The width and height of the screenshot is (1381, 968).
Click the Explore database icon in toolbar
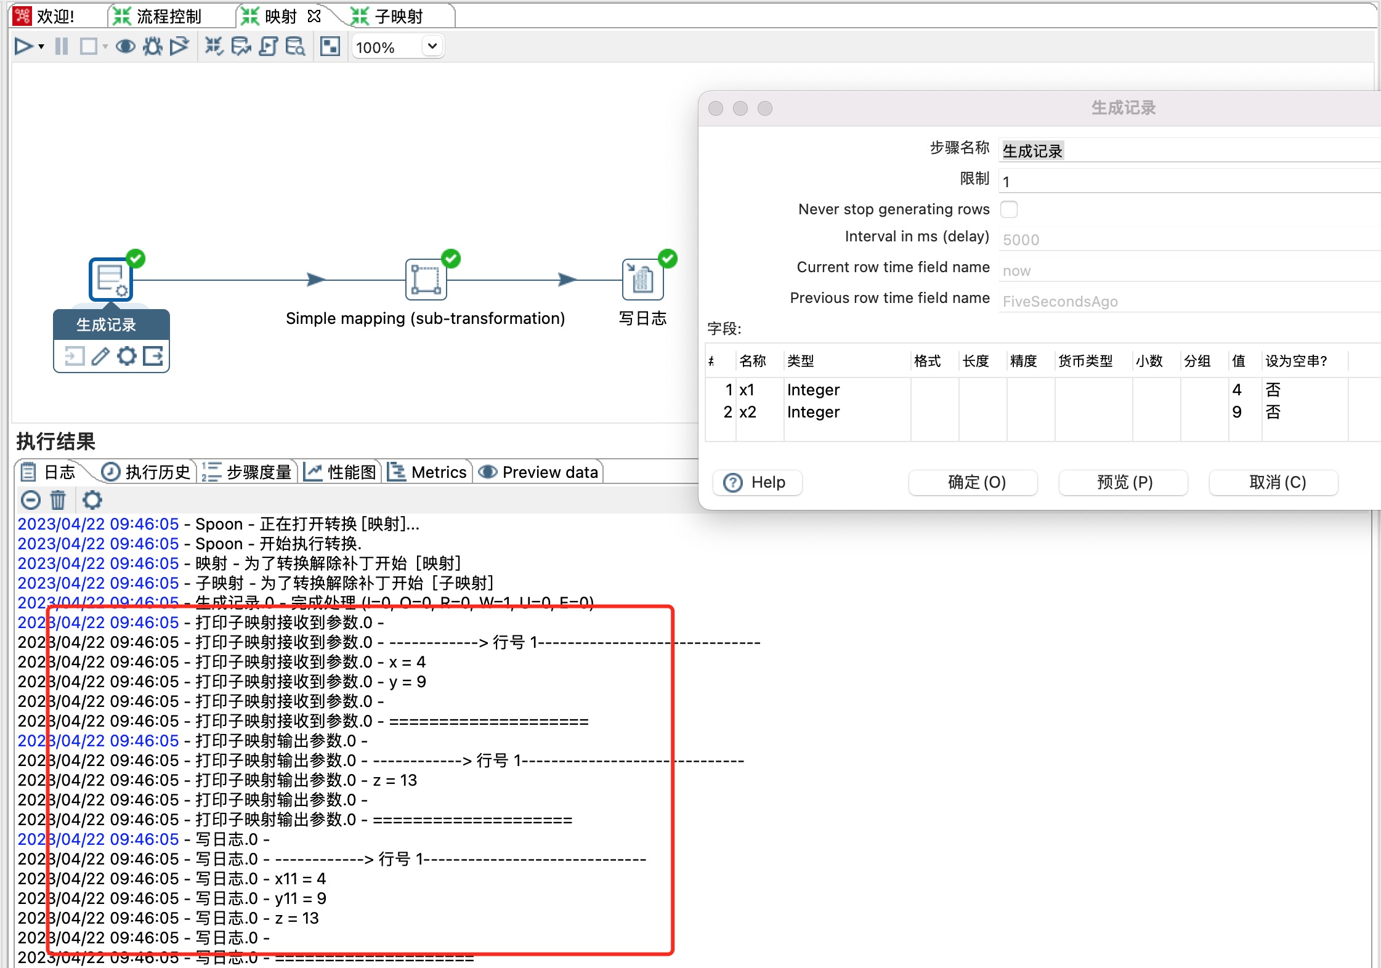point(295,47)
